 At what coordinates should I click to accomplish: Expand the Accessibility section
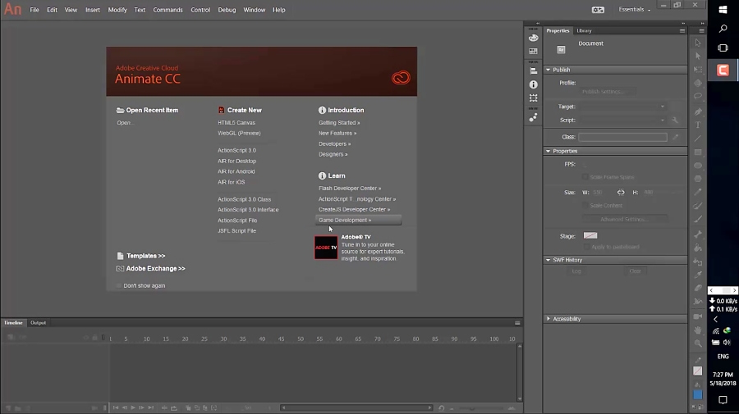(x=548, y=319)
